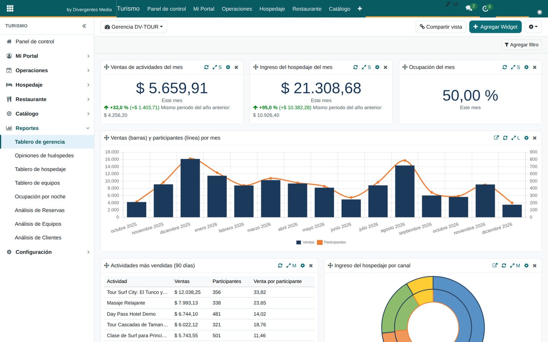Click the Masaje Relajante table row

pos(209,303)
